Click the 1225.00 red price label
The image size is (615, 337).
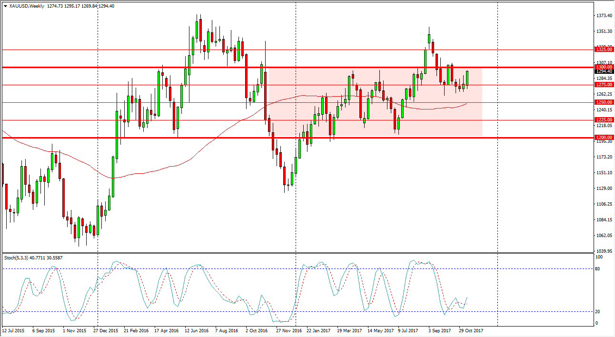[x=604, y=120]
